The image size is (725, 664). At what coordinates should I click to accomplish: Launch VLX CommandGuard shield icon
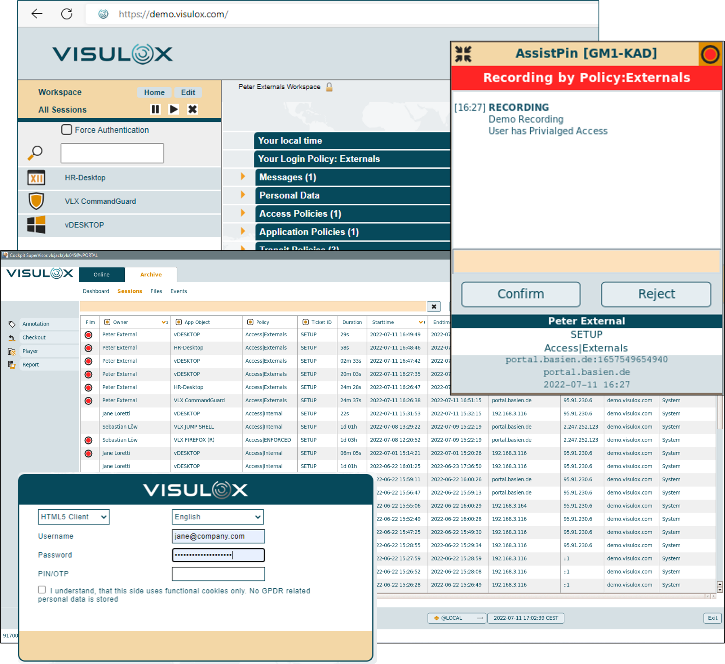pyautogui.click(x=36, y=201)
